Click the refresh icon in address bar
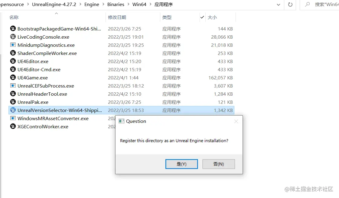 click(290, 5)
